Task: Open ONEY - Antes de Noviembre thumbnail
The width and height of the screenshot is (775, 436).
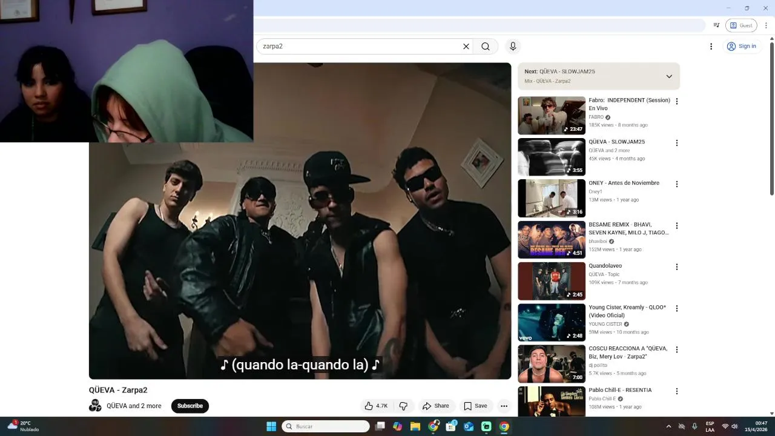Action: (x=552, y=198)
